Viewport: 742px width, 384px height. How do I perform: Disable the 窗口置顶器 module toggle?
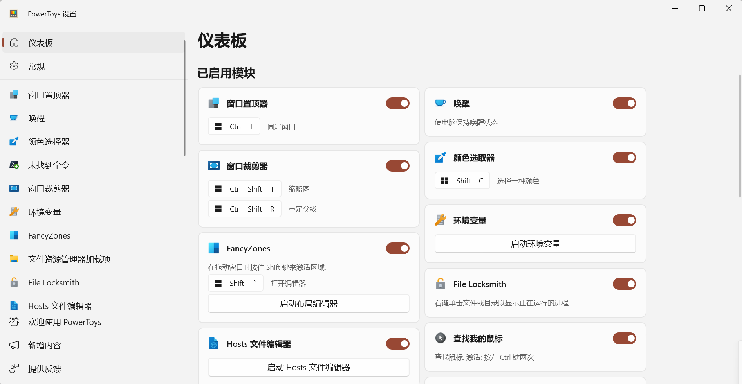[x=398, y=103]
